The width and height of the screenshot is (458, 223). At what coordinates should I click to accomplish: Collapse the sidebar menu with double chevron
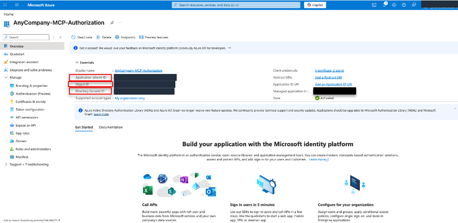[x=60, y=37]
